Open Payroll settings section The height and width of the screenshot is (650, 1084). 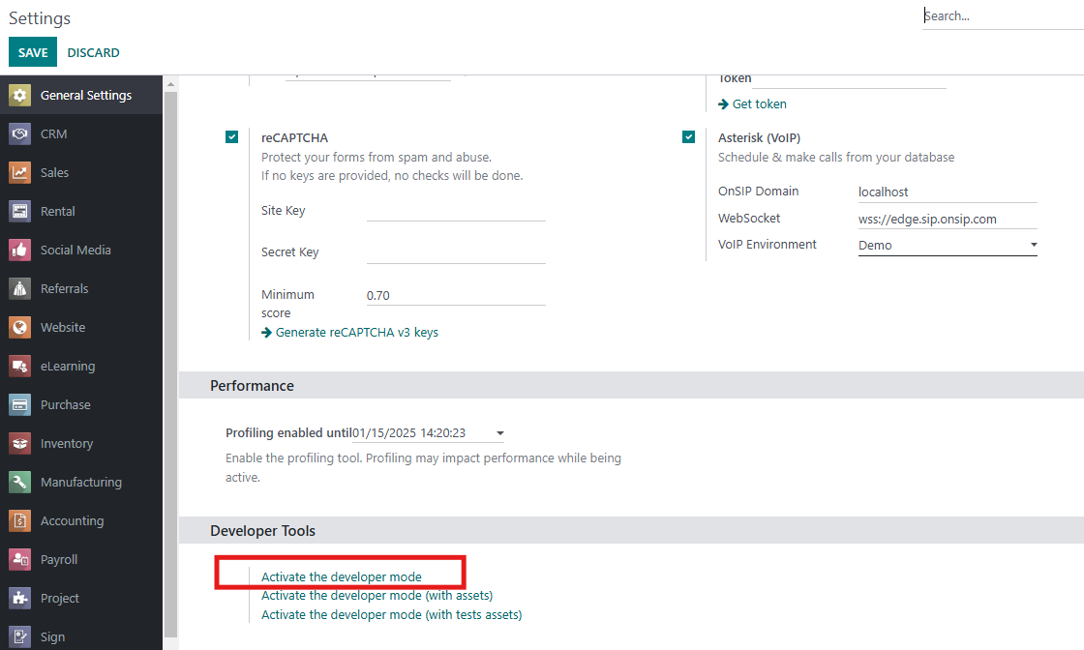pos(81,559)
